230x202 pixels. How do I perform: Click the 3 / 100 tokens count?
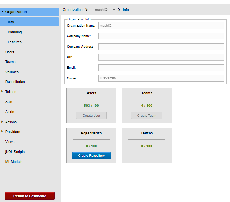(147, 146)
